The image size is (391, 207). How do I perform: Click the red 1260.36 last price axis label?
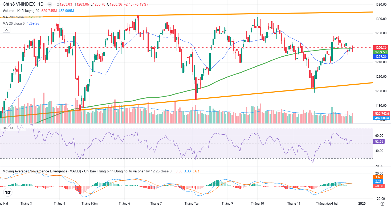point(381,48)
